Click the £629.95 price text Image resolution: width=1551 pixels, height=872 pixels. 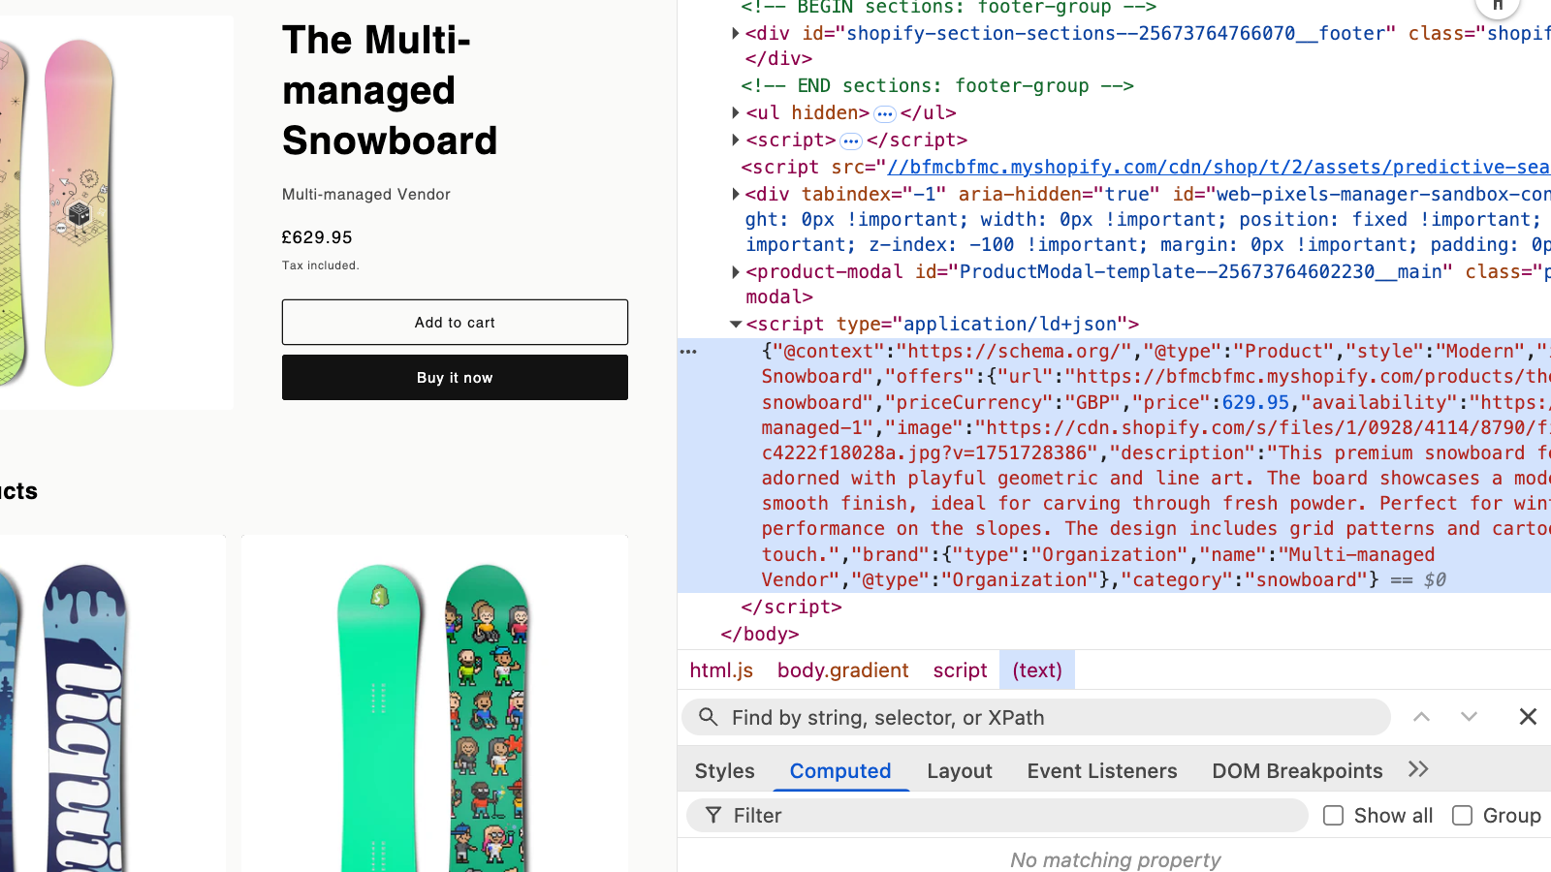[x=317, y=237]
